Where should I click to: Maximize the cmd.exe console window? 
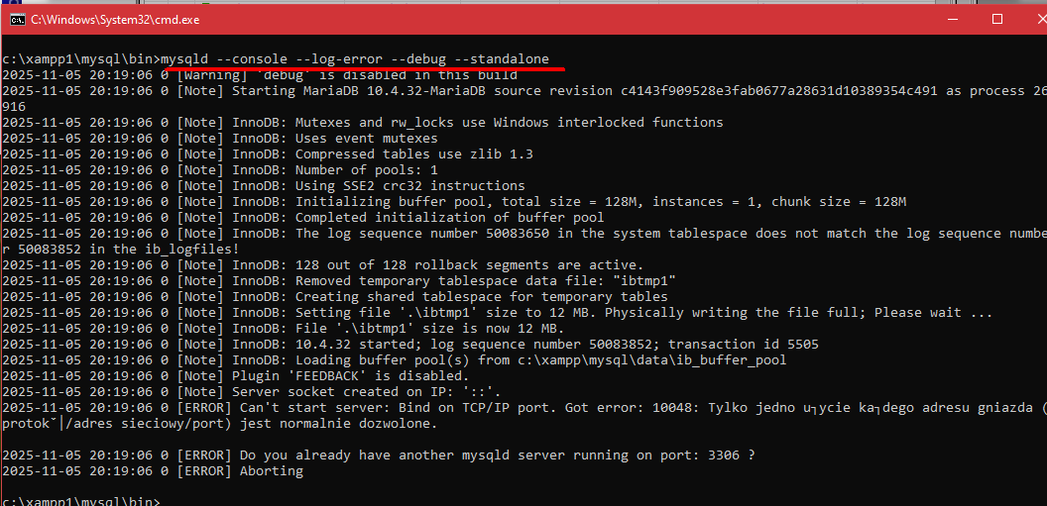(x=998, y=19)
